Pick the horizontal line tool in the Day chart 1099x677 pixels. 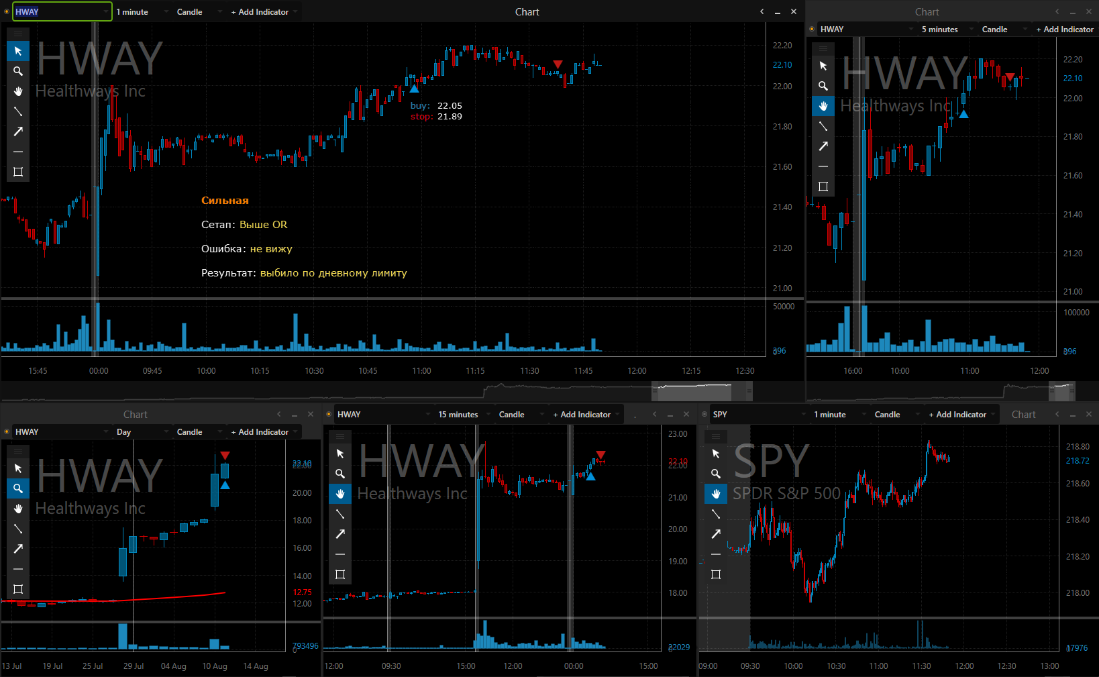tap(18, 569)
